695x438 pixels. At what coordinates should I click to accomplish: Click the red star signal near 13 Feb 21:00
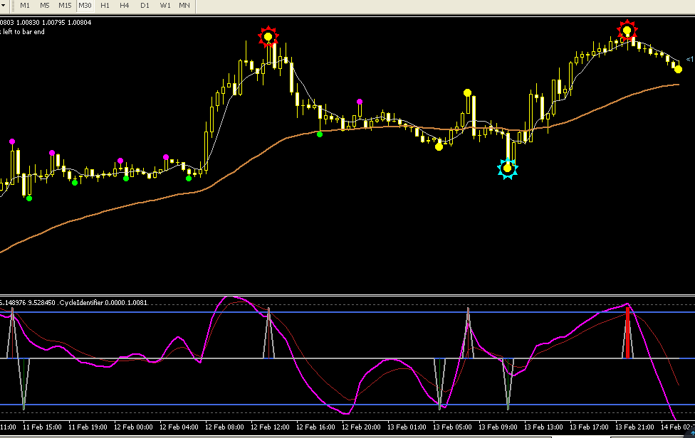(x=627, y=31)
